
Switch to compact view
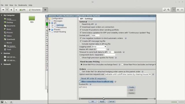pos(182,10)
